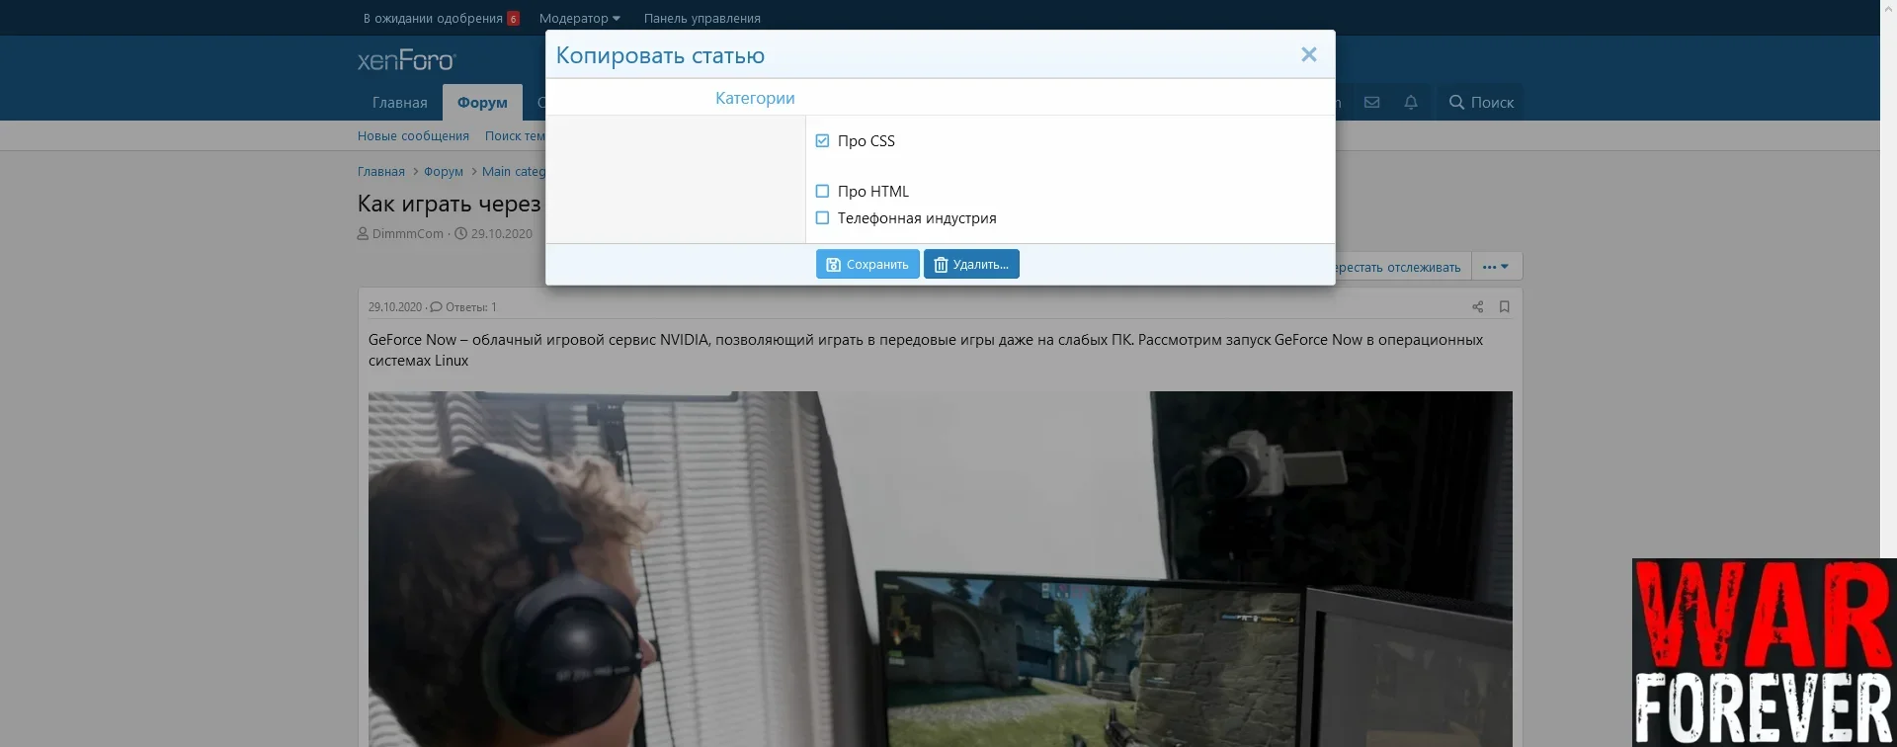Click the Категории heading in dialog
This screenshot has height=747, width=1897.
click(x=755, y=98)
